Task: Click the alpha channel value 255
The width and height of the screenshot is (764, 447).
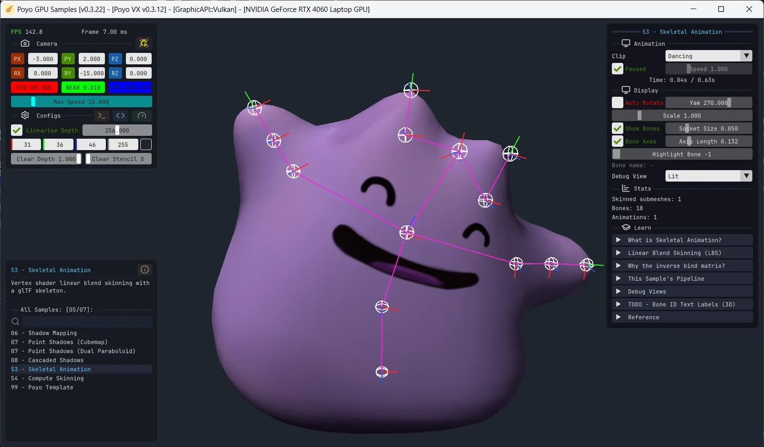Action: (123, 144)
